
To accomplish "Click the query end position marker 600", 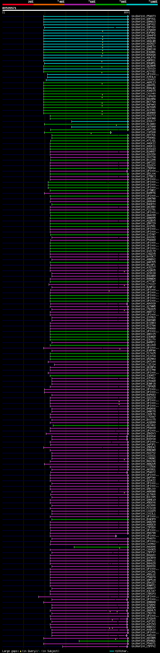I will point(126,12).
